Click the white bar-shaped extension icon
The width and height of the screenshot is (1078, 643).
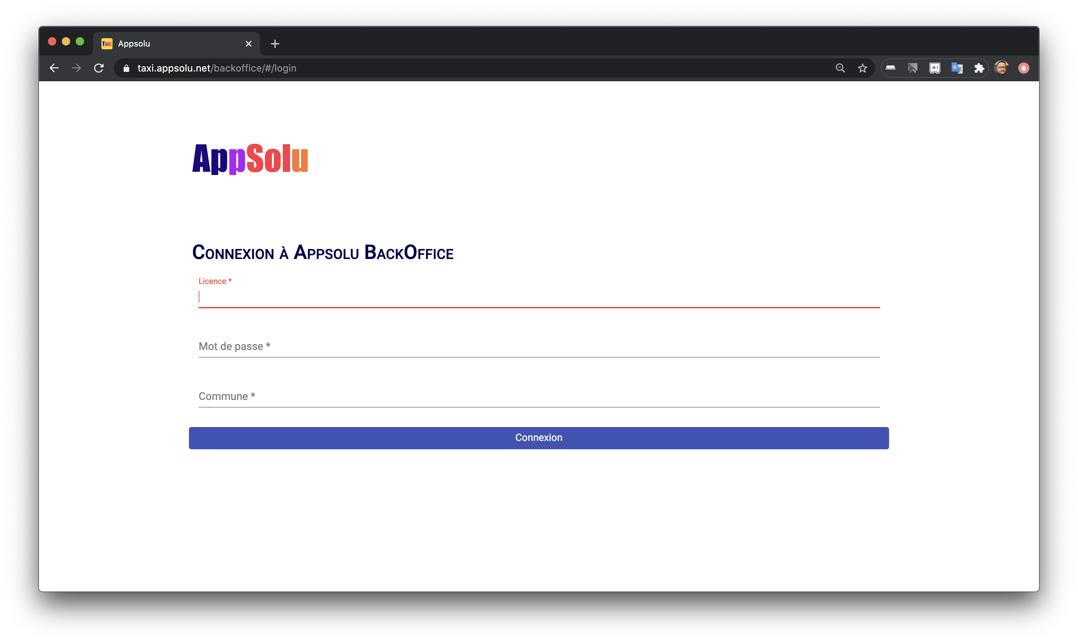pyautogui.click(x=890, y=68)
